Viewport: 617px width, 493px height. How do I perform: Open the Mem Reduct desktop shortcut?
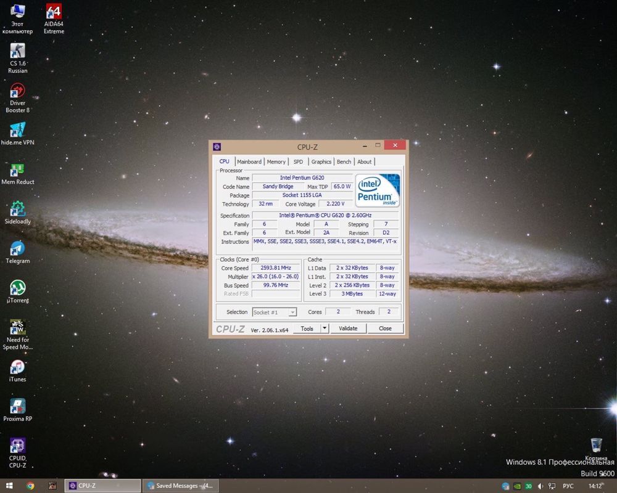point(18,174)
